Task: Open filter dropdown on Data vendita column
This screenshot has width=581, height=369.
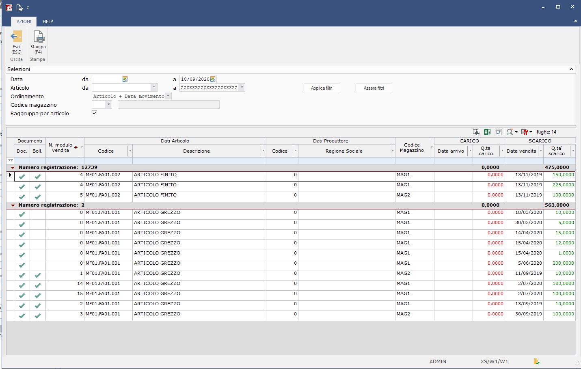Action: pyautogui.click(x=541, y=151)
